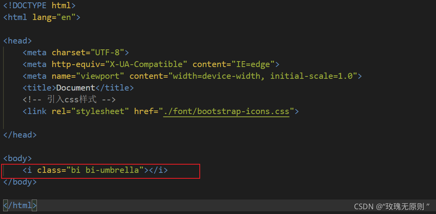436x214 pixels.
Task: Select the "en" language value
Action: [66, 17]
